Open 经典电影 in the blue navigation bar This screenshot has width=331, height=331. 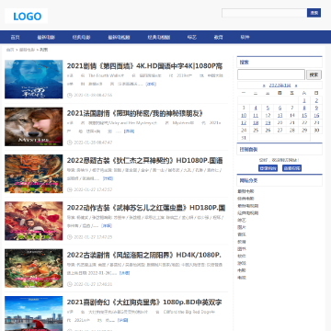pyautogui.click(x=81, y=38)
